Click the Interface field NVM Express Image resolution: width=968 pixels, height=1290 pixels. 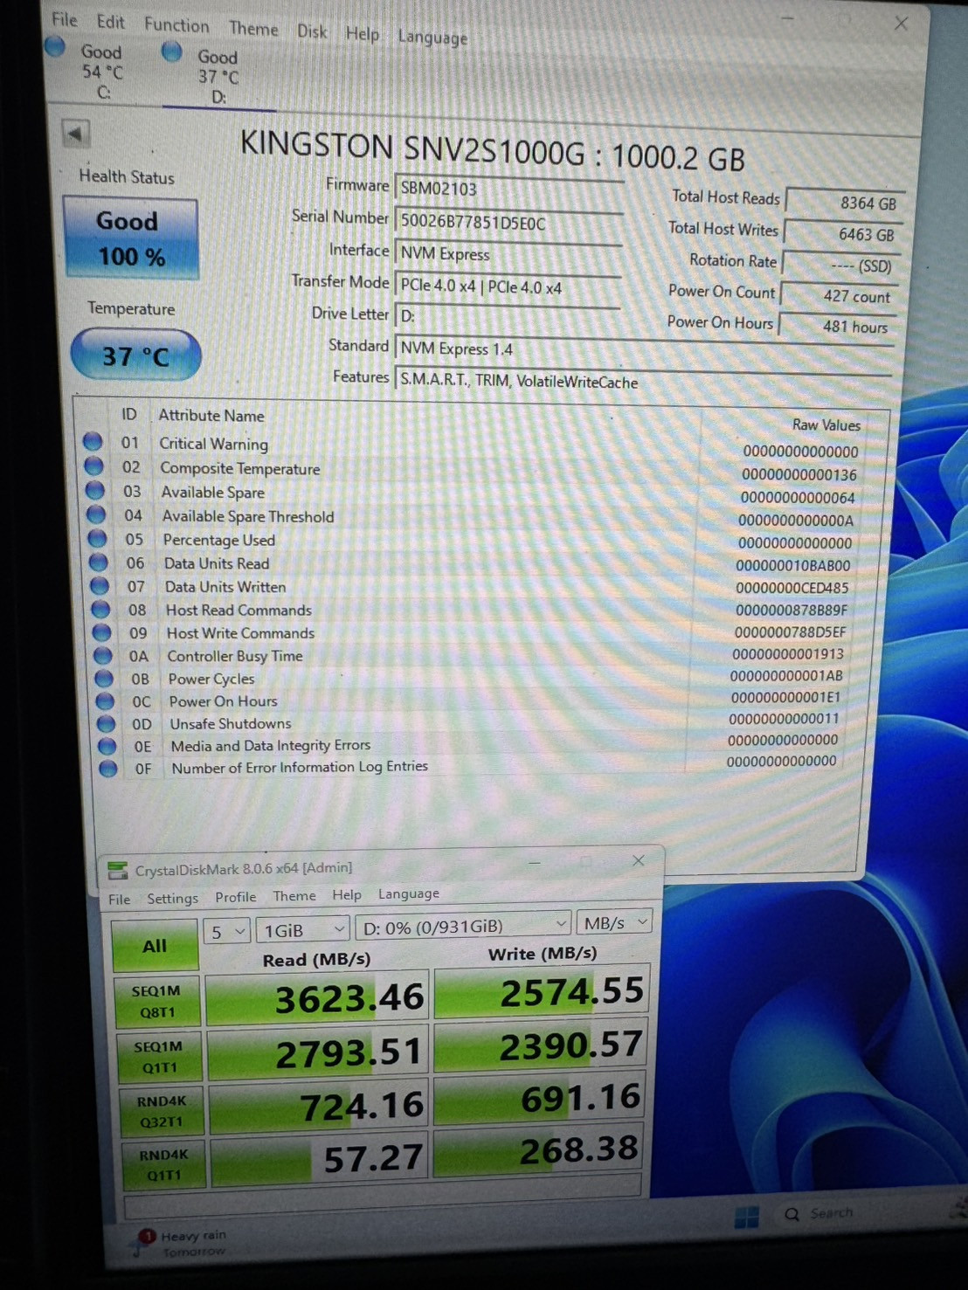[x=508, y=254]
